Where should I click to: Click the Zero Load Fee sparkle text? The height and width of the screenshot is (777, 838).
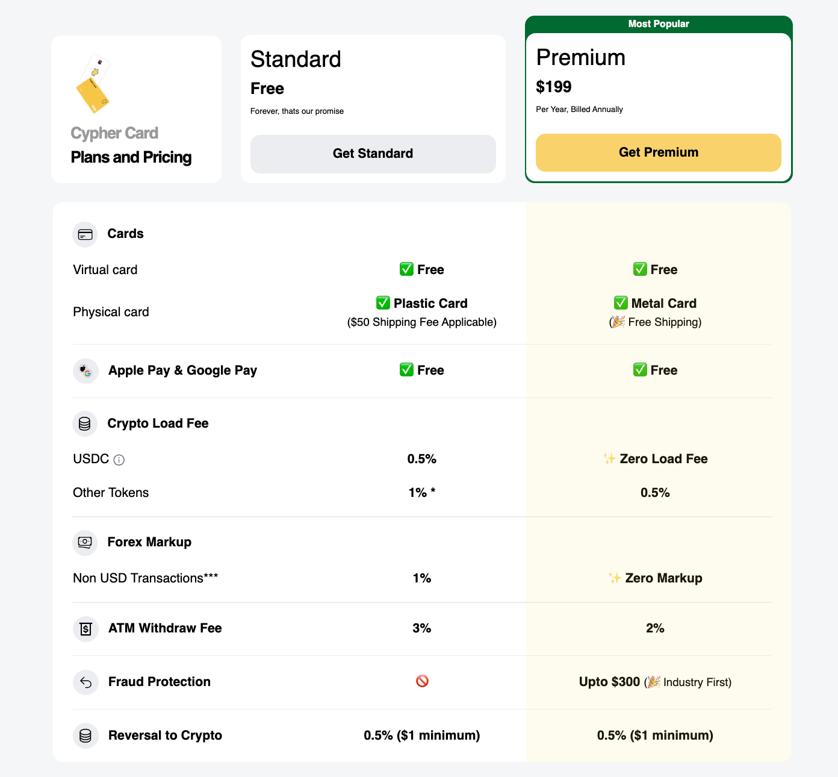(655, 459)
